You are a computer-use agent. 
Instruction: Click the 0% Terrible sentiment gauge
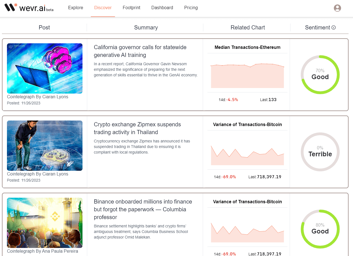click(320, 152)
